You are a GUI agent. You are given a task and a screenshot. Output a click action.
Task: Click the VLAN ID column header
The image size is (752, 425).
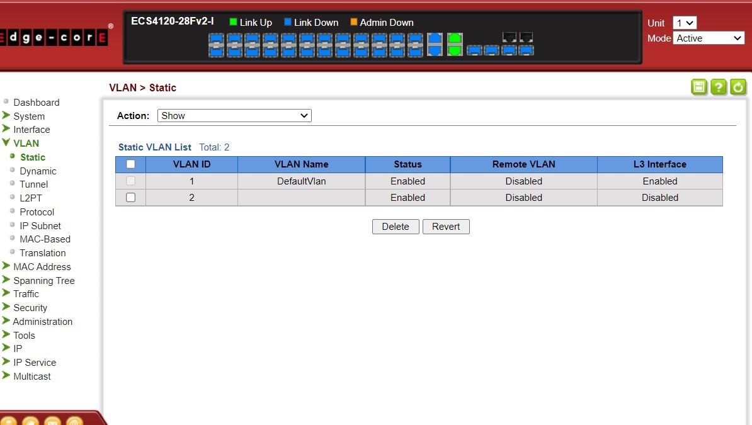click(192, 164)
